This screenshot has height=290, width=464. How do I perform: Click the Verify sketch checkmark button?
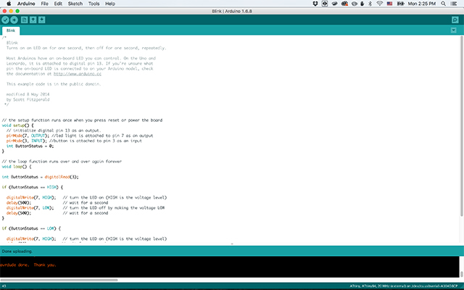5,20
